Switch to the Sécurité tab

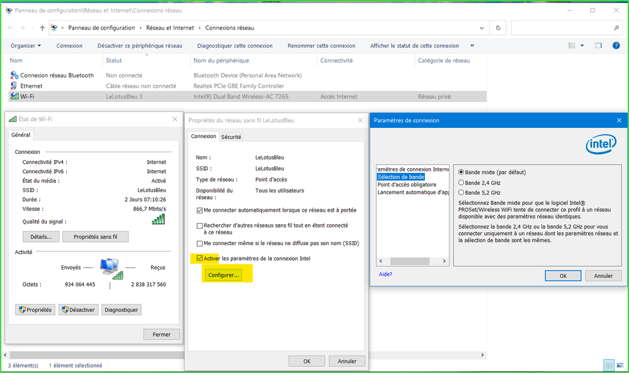click(231, 137)
